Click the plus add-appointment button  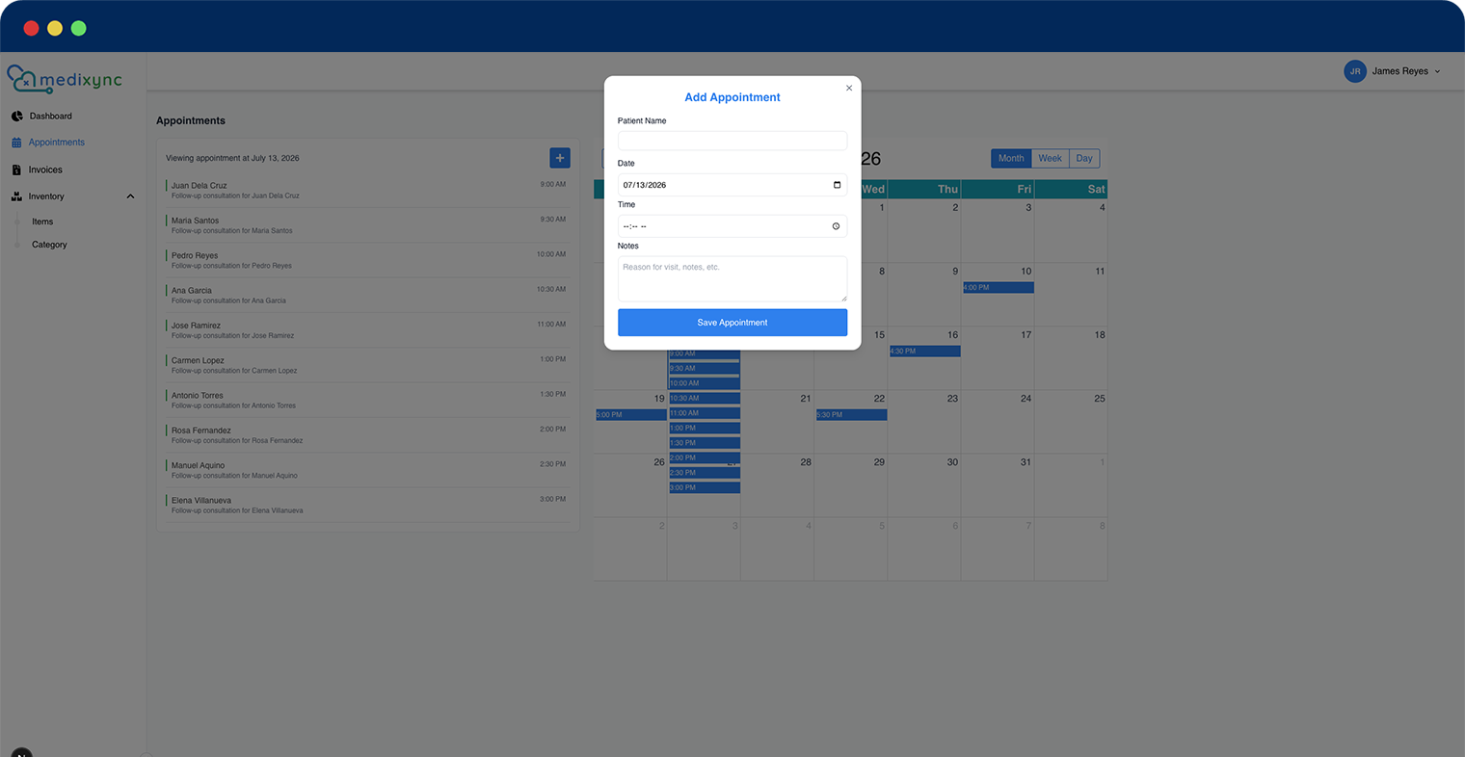(x=560, y=158)
